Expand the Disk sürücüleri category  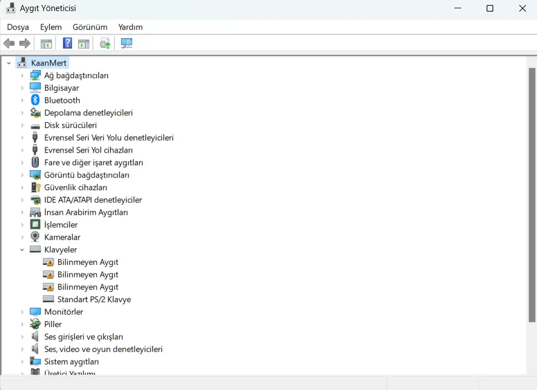pyautogui.click(x=22, y=125)
